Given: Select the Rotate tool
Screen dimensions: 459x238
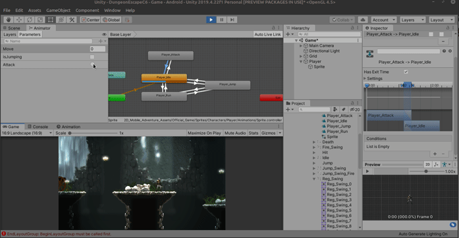Looking at the screenshot, I should coord(29,20).
